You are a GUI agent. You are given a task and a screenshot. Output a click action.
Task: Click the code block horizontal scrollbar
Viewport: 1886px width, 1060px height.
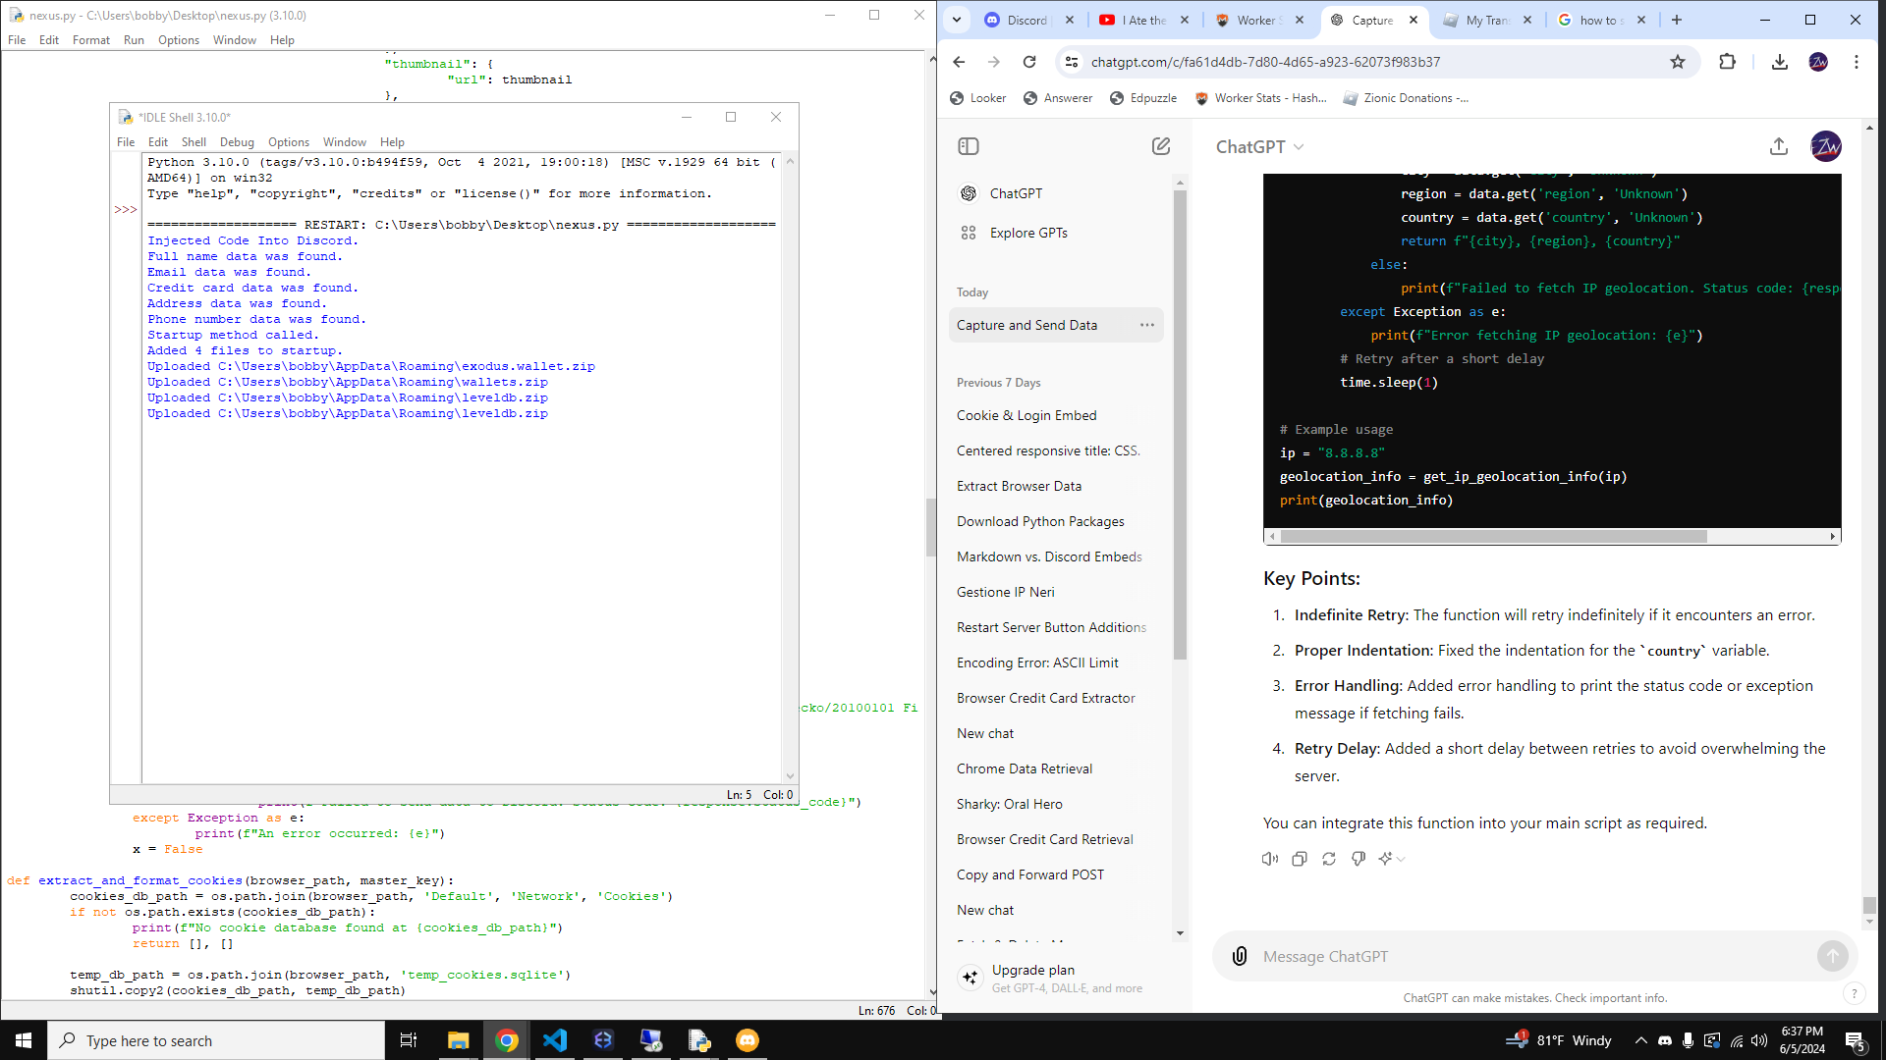[x=1493, y=537]
